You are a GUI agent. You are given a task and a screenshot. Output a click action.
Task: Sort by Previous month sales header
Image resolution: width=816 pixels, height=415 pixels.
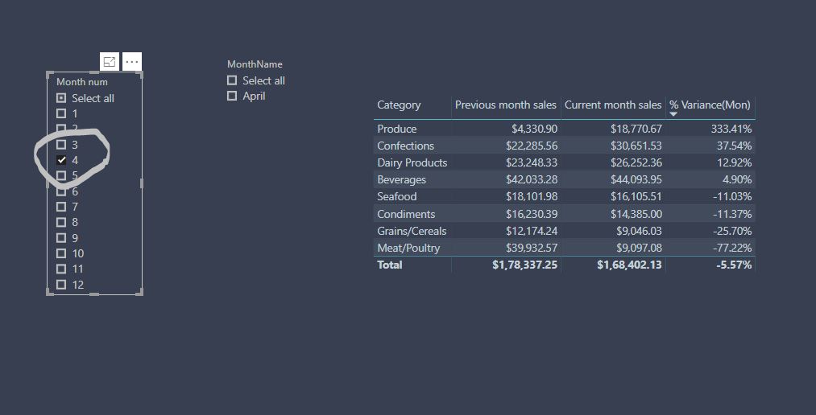tap(505, 105)
